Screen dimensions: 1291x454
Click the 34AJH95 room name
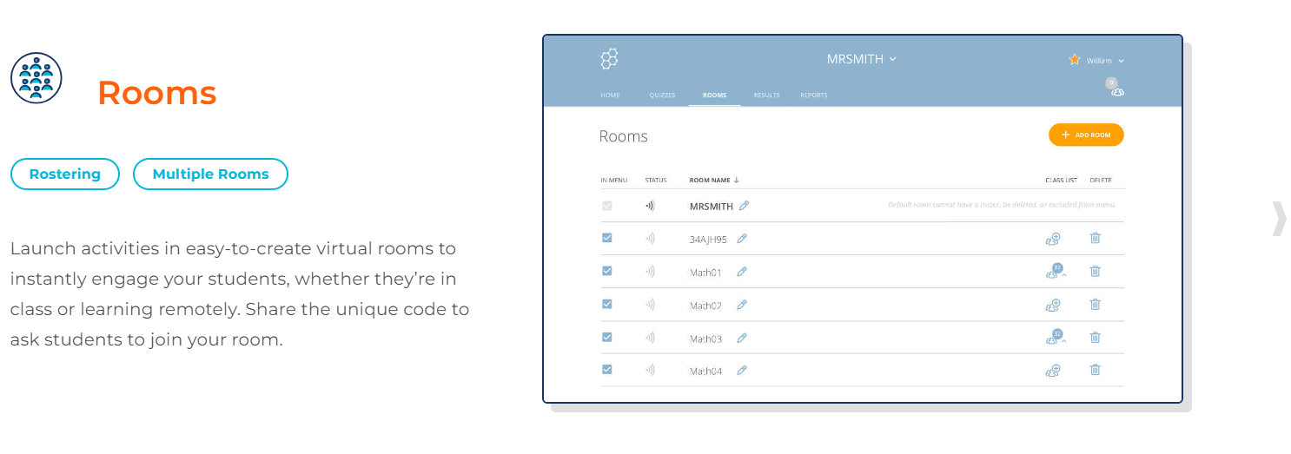708,240
